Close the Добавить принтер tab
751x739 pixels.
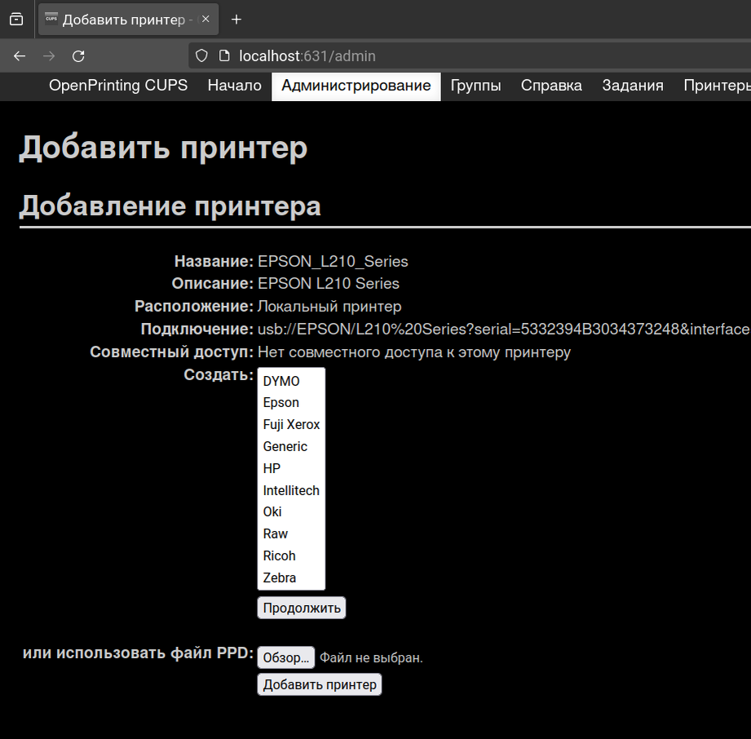click(205, 20)
